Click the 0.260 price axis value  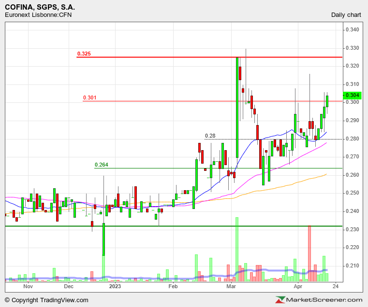[x=352, y=175]
